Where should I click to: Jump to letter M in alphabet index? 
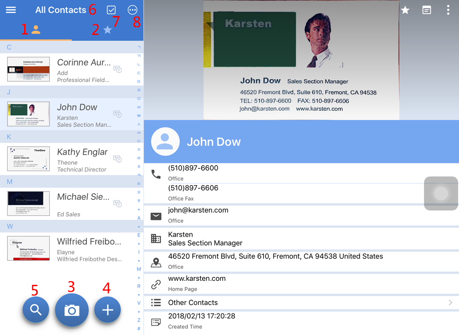139,269
